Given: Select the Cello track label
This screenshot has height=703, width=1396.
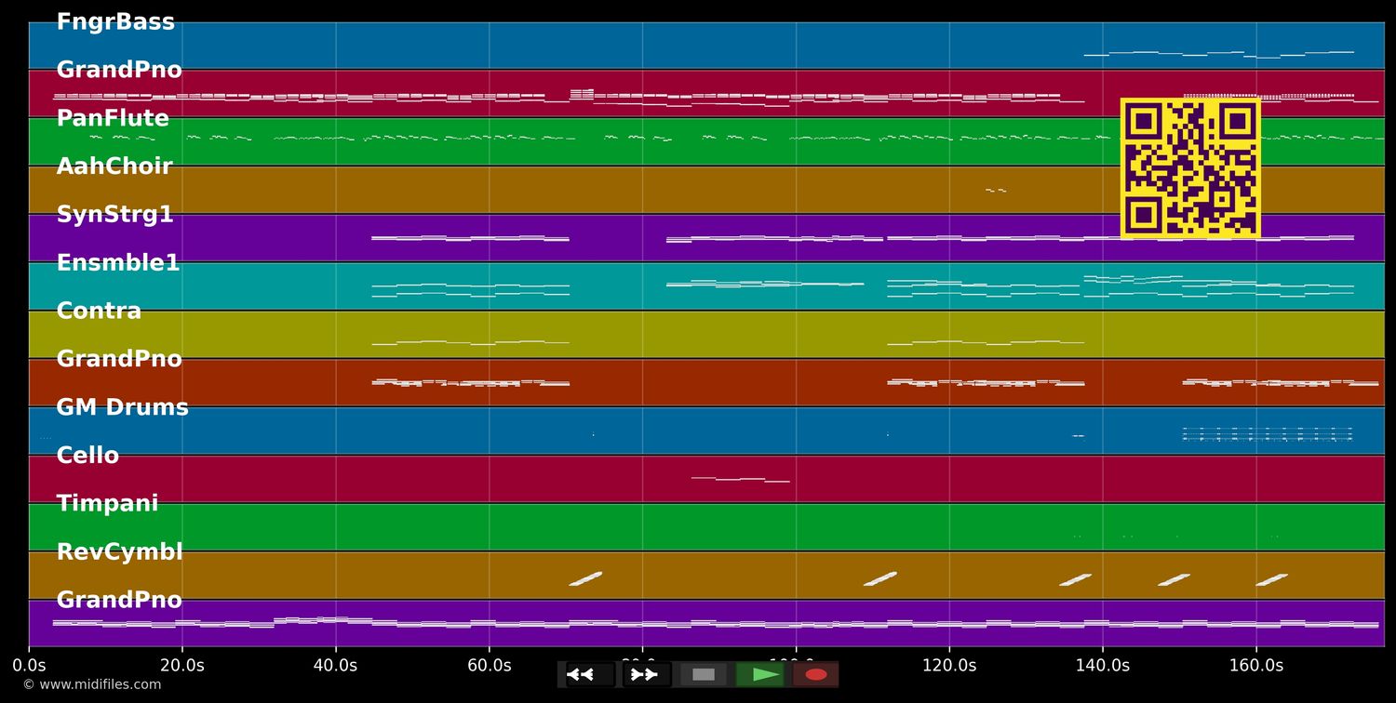Looking at the screenshot, I should pyautogui.click(x=87, y=455).
